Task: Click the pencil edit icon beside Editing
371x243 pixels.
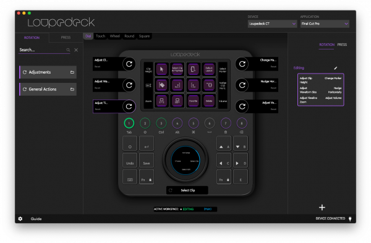Action: pyautogui.click(x=335, y=68)
